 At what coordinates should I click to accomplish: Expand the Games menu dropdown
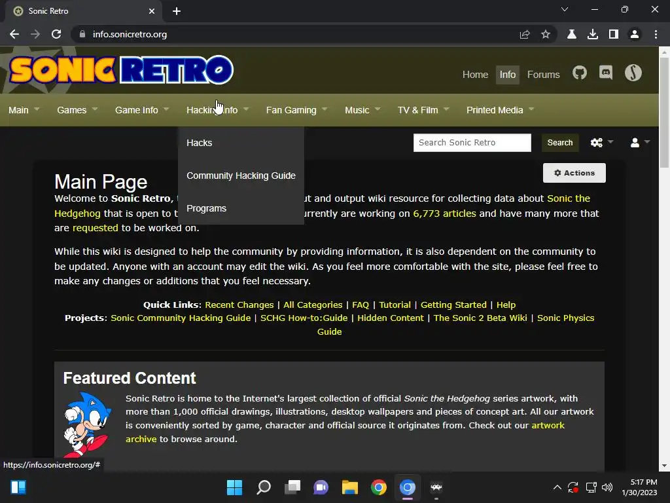pyautogui.click(x=77, y=110)
